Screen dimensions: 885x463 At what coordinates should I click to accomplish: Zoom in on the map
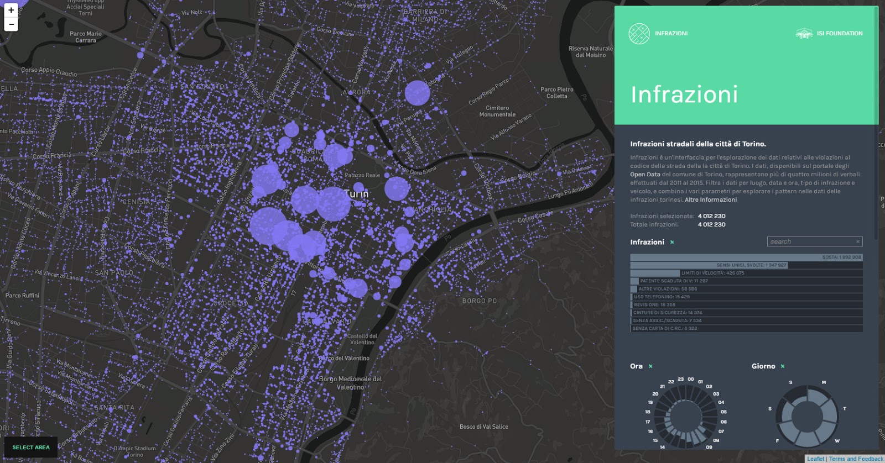pyautogui.click(x=11, y=10)
